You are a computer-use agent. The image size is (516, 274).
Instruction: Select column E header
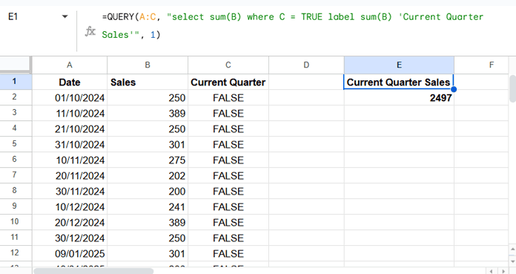click(399, 65)
